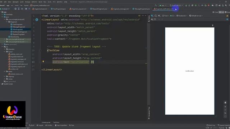Expand the drawable folder in tree
This screenshot has height=129, width=230.
[x=4, y=49]
